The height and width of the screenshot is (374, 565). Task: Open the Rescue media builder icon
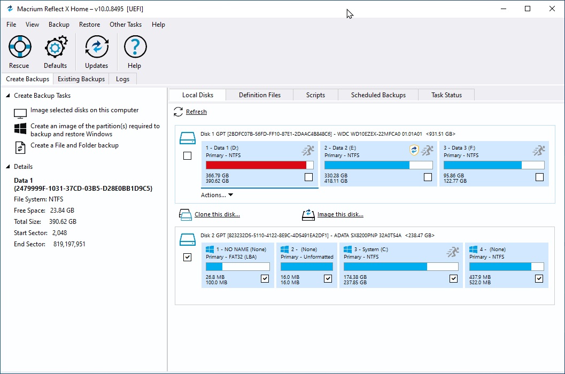(20, 46)
